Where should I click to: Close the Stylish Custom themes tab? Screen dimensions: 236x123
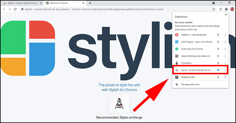[41, 3]
